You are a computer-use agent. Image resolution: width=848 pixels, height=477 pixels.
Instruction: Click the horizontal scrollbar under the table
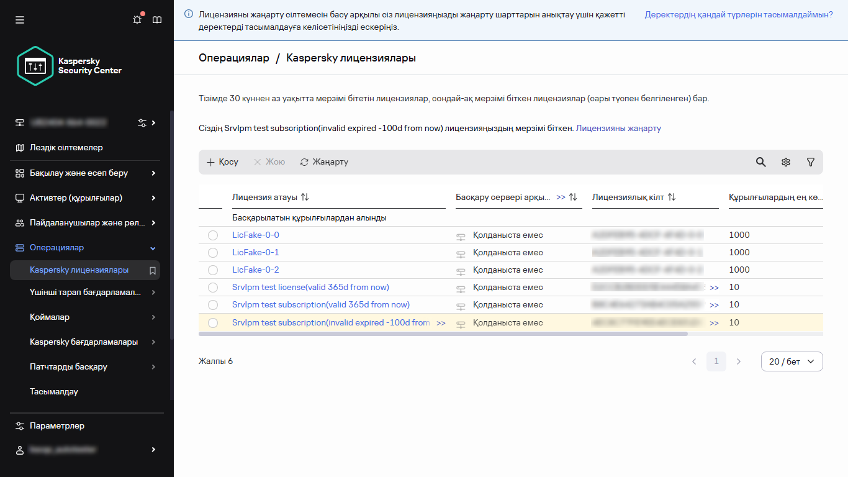(x=443, y=334)
